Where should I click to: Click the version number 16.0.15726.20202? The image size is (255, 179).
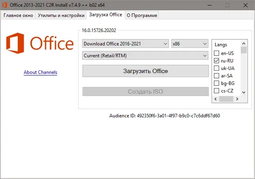[99, 30]
